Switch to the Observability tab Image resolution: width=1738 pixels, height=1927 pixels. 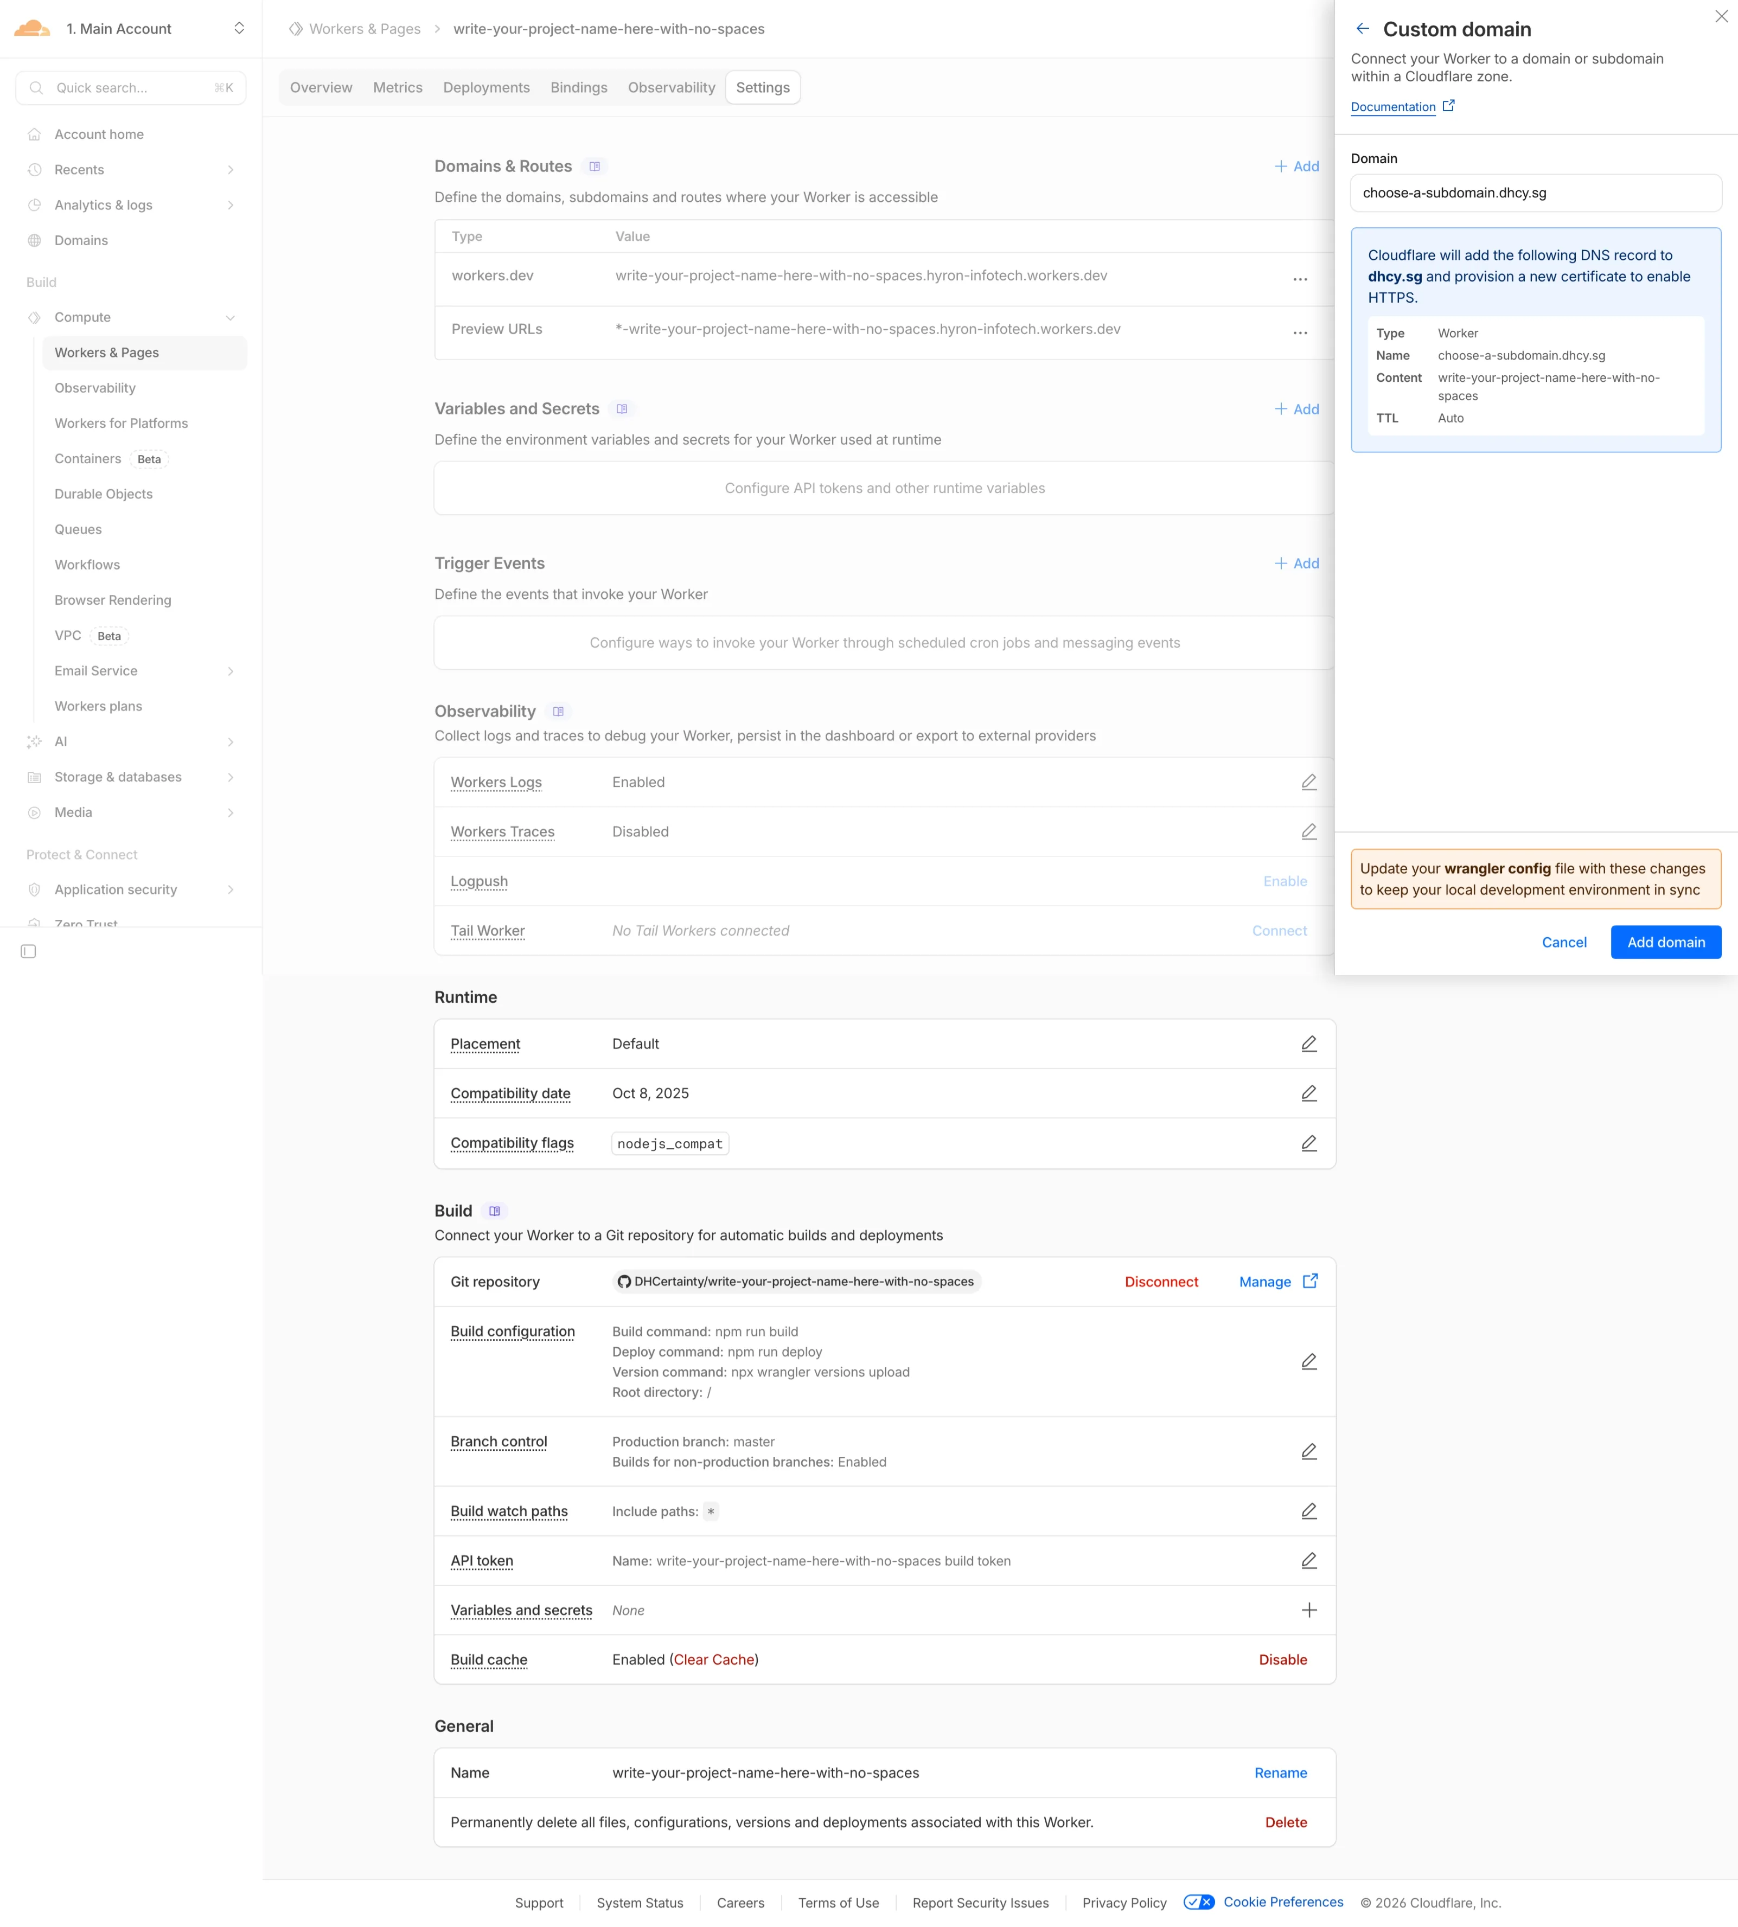672,88
